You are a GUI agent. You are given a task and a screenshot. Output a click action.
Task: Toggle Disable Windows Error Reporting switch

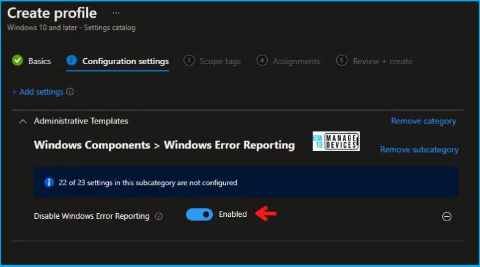pyautogui.click(x=199, y=214)
